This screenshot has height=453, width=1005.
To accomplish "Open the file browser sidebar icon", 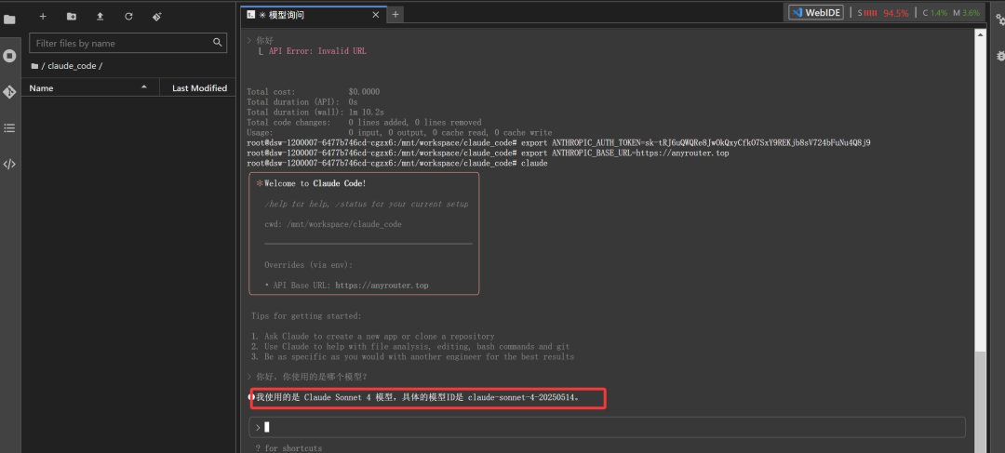I will [9, 20].
